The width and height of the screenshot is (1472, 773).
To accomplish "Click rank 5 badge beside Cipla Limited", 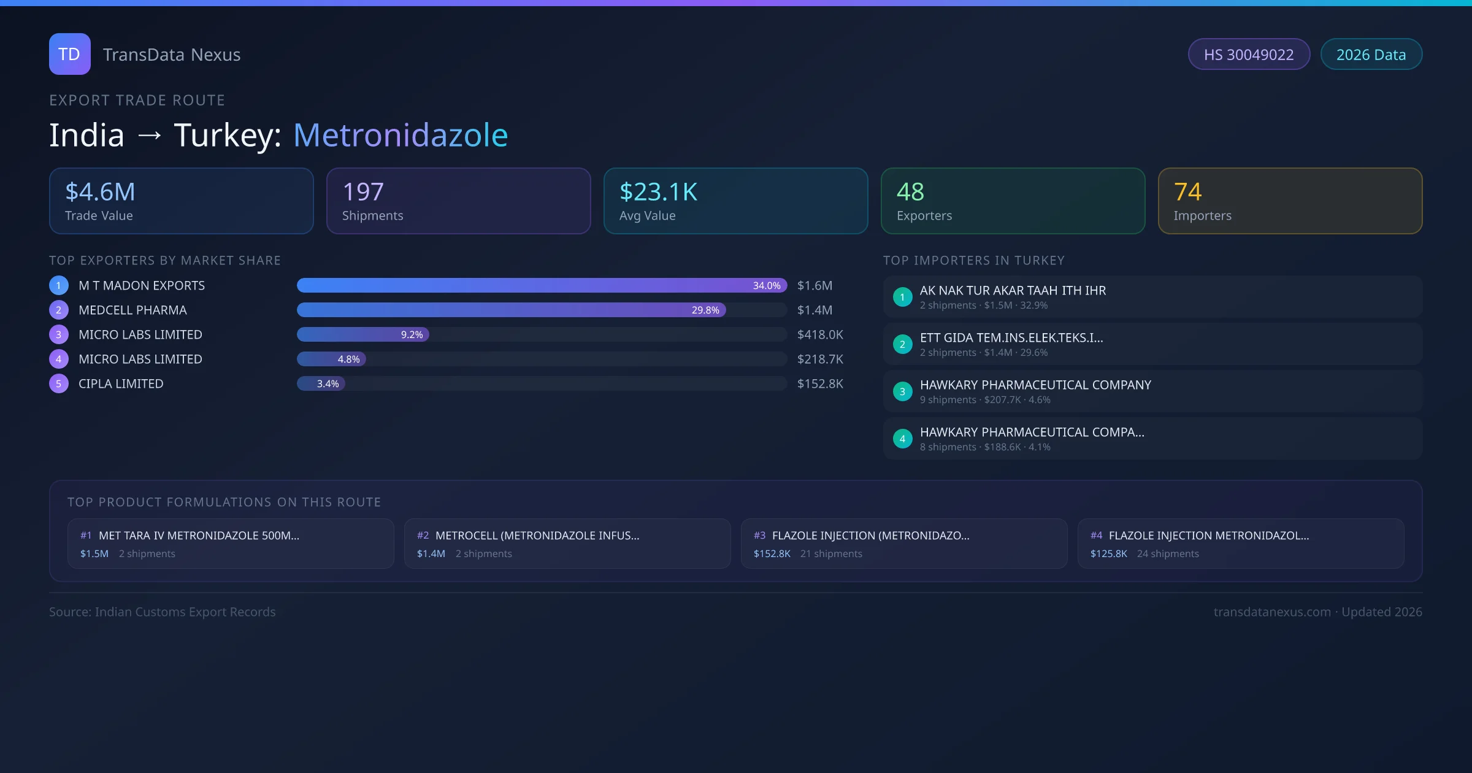I will click(59, 383).
